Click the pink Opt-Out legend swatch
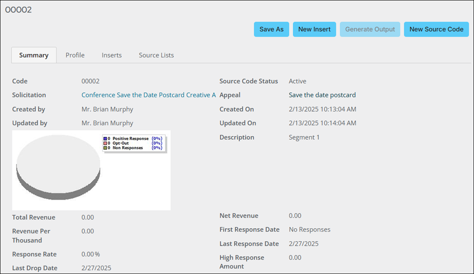474x274 pixels. [105, 143]
